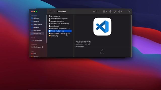Click the Applications sidebar icon

pos(32,24)
